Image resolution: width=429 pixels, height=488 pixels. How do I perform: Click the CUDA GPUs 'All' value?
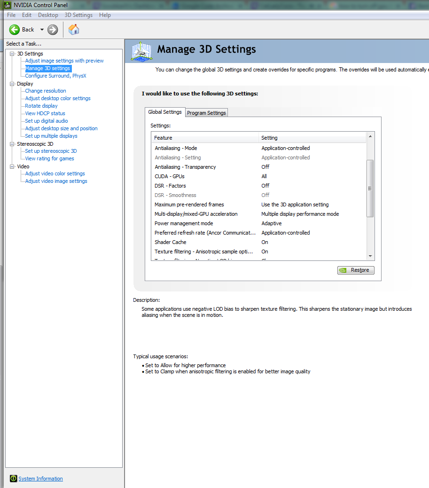click(x=264, y=176)
